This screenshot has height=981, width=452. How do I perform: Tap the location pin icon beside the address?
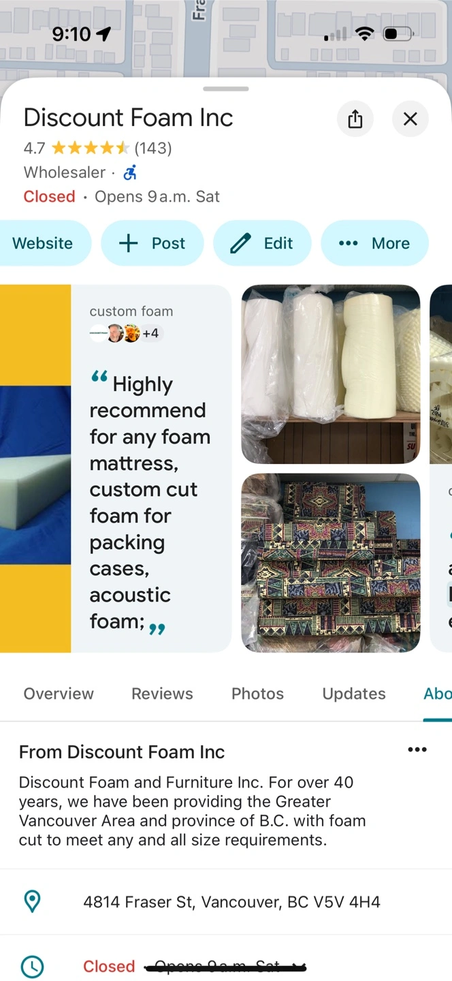tap(32, 902)
